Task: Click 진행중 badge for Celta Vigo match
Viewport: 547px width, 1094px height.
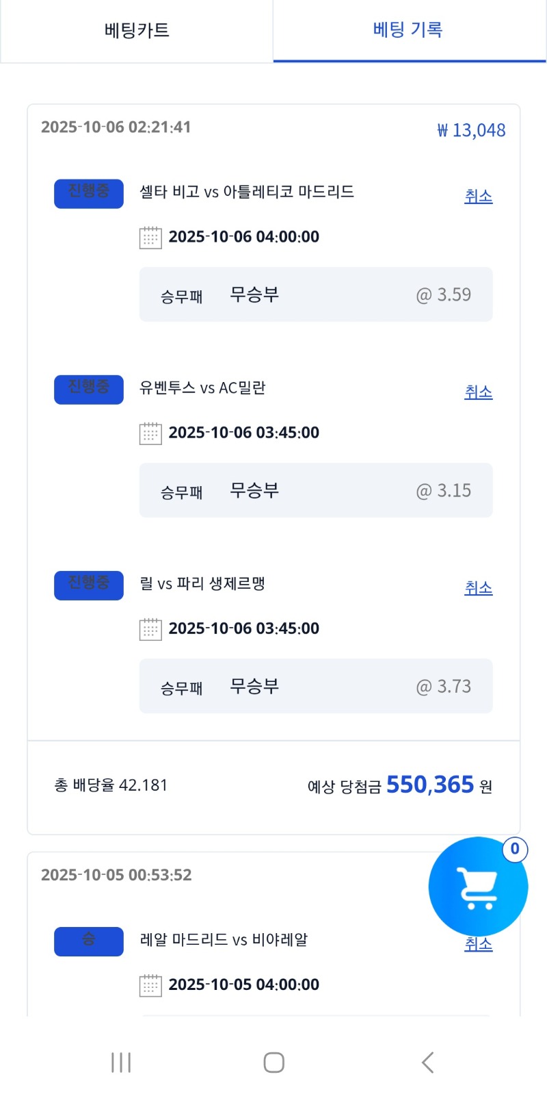Action: coord(89,194)
